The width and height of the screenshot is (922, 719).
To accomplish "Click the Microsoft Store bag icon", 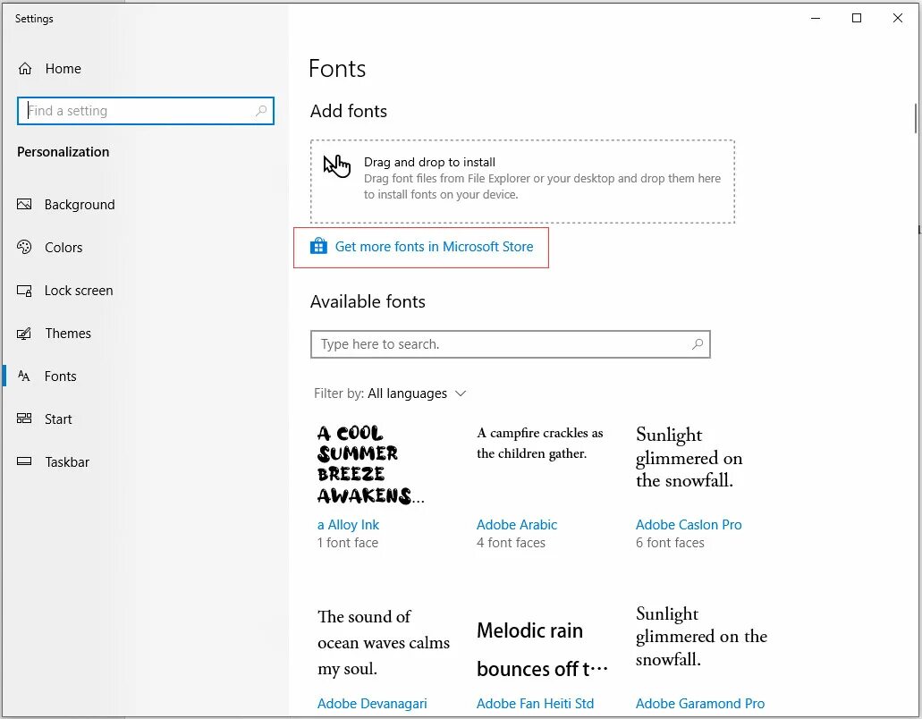I will [318, 246].
